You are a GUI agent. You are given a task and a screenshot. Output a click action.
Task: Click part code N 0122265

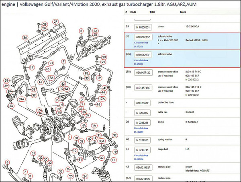tap(143, 140)
